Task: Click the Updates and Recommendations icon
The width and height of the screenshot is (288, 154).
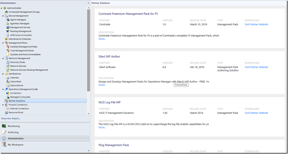Action: (x=8, y=55)
